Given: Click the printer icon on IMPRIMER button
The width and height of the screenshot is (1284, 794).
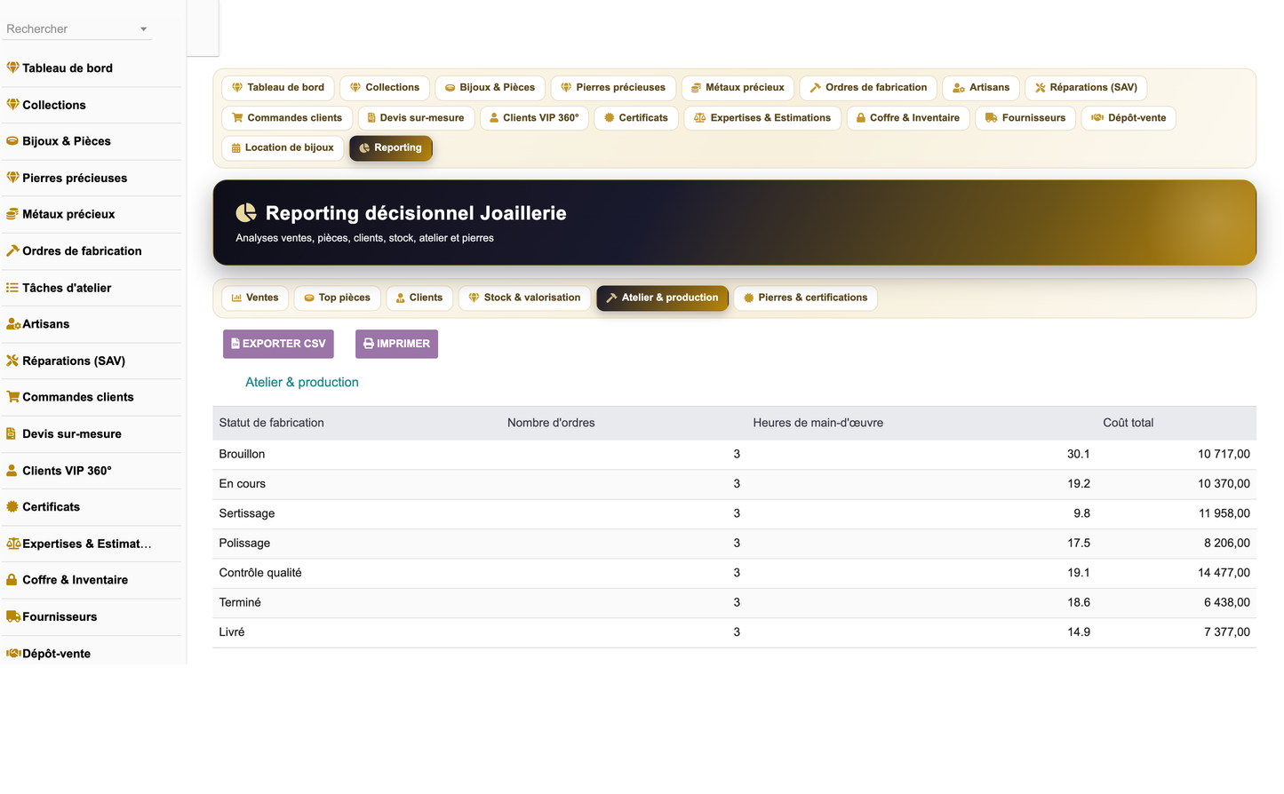Looking at the screenshot, I should tap(369, 344).
